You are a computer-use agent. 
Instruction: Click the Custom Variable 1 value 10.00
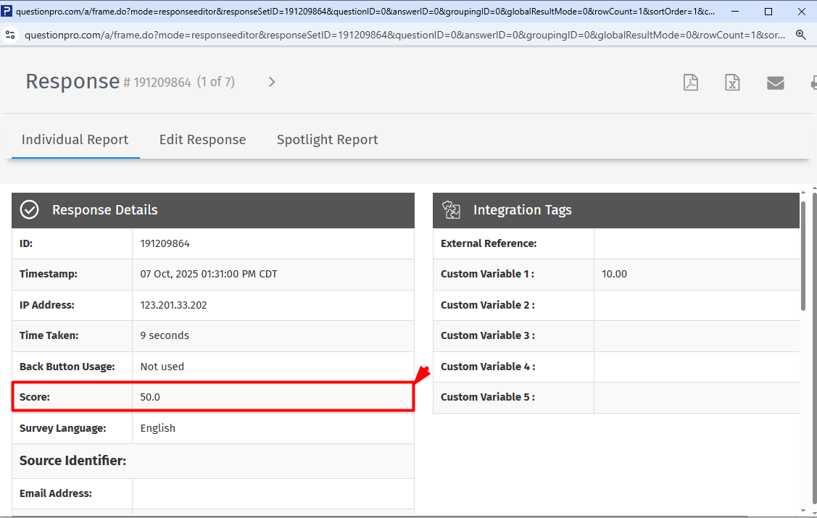click(614, 274)
